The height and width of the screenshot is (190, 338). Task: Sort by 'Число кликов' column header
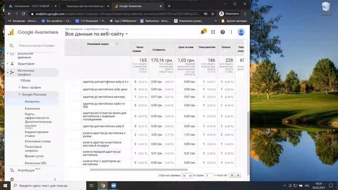coord(138,49)
